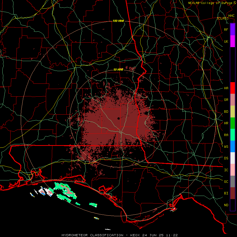Click the purple RF legend color swatch

233,29
